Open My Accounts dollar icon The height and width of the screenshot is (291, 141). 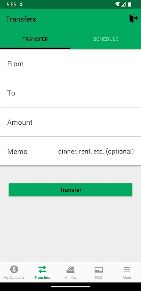click(x=14, y=269)
